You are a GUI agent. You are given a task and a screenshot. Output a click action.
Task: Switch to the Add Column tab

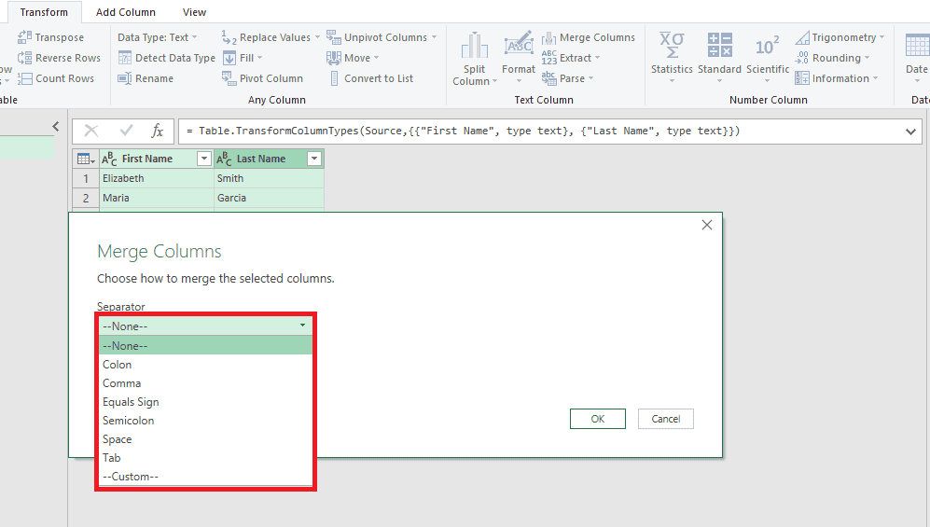click(126, 12)
